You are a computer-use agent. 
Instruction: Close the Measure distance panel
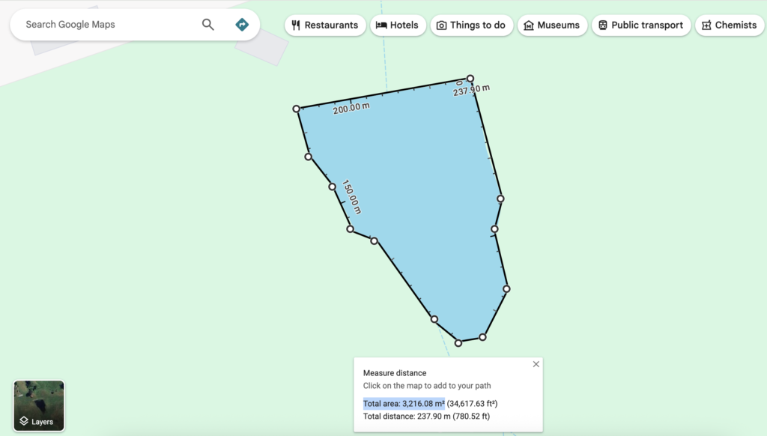(x=536, y=364)
